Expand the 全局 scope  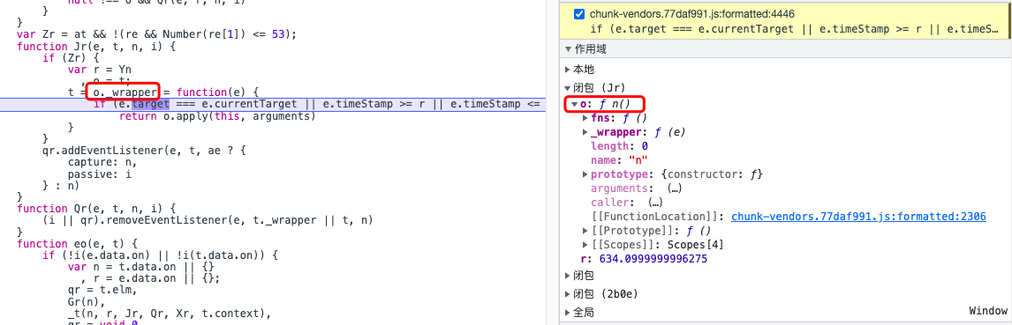pos(567,312)
